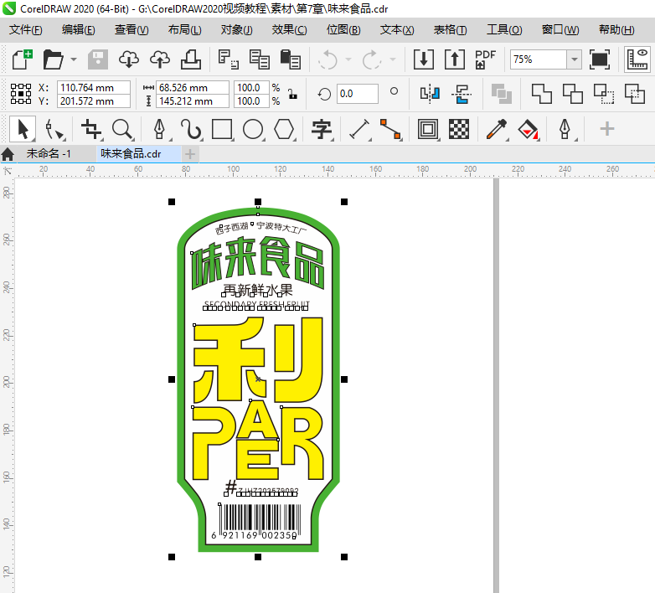Choose the Transparency checkerboard tool
655x593 pixels.
click(459, 129)
